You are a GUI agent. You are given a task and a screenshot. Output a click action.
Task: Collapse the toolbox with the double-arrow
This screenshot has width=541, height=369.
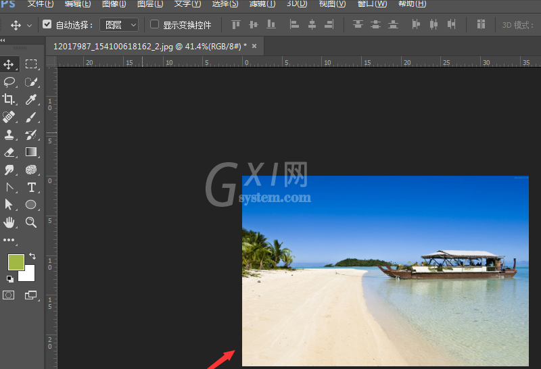click(x=3, y=41)
